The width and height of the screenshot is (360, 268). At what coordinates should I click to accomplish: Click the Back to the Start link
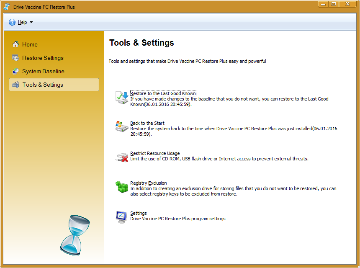tap(147, 123)
